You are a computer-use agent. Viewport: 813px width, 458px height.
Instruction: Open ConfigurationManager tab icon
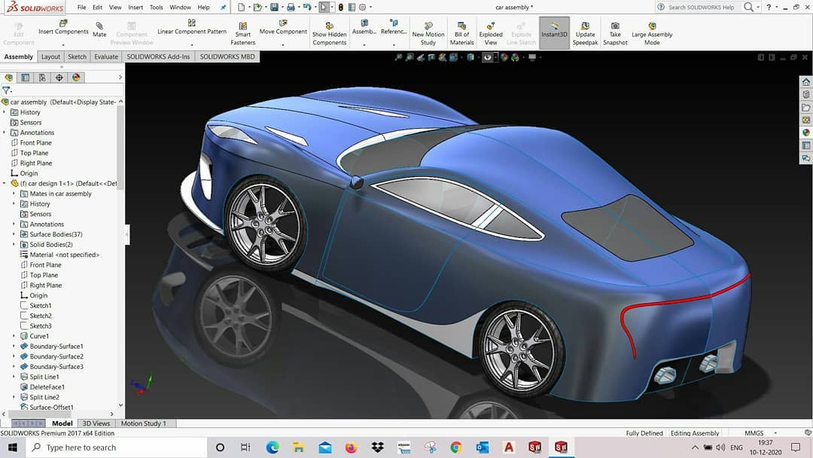coord(42,78)
